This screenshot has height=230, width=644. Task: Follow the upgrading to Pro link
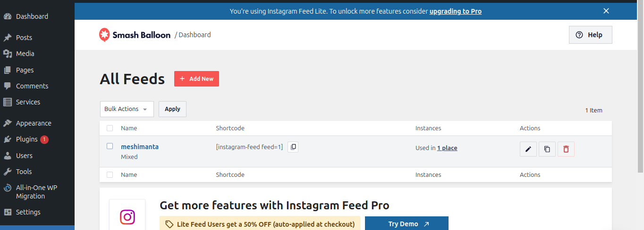456,11
